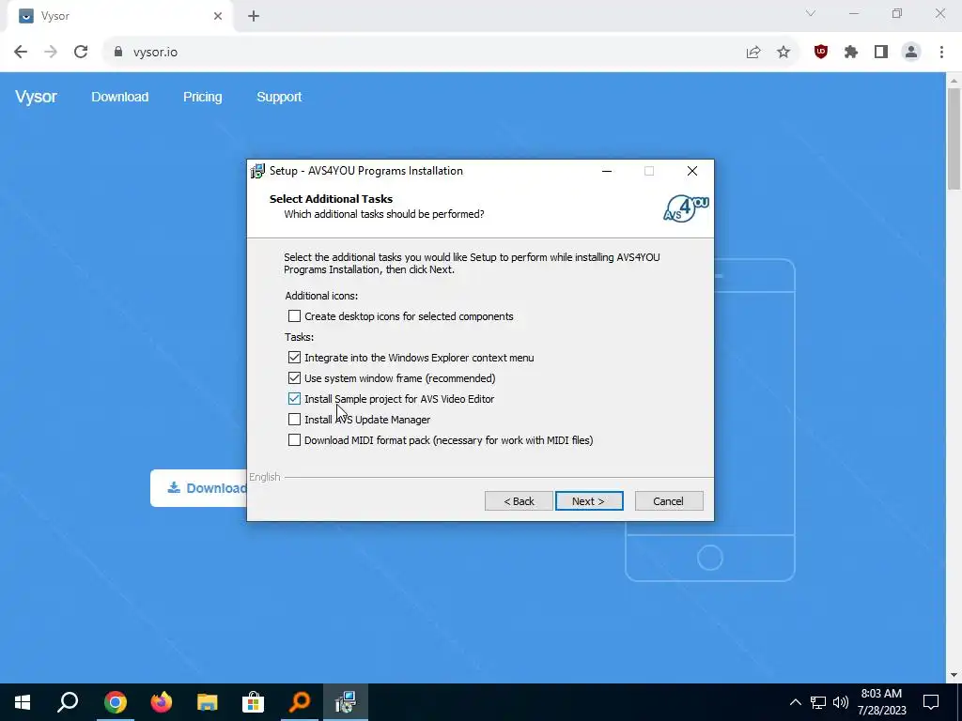Open uBlock Origin extension icon
962x721 pixels.
821,53
